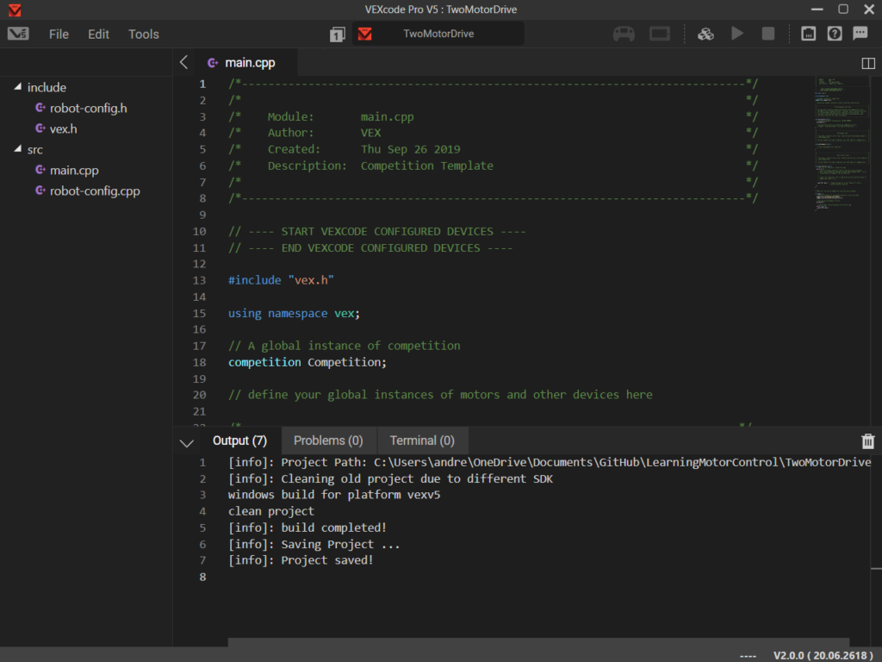Clear output with the trash can icon
882x662 pixels.
867,441
